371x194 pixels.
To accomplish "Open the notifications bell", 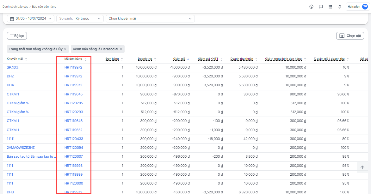I will [340, 7].
